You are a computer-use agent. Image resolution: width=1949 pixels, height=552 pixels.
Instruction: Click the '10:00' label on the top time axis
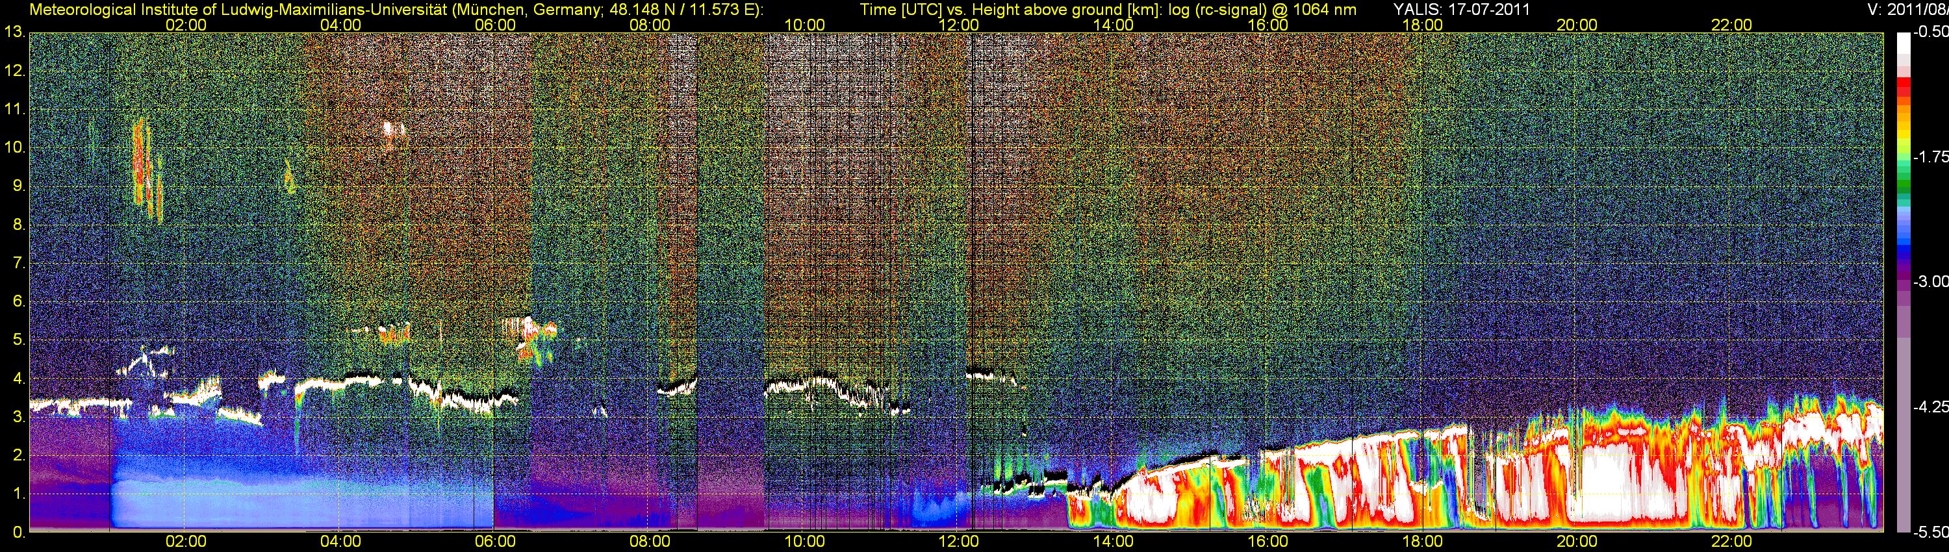click(804, 25)
